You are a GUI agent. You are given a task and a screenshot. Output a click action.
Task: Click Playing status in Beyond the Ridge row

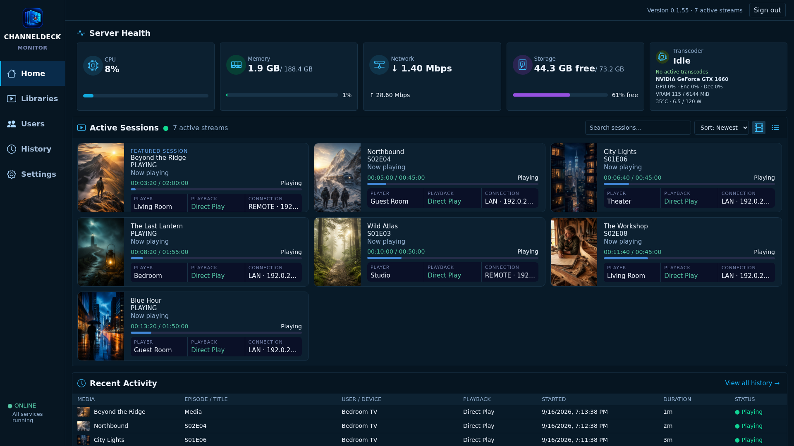click(749, 412)
